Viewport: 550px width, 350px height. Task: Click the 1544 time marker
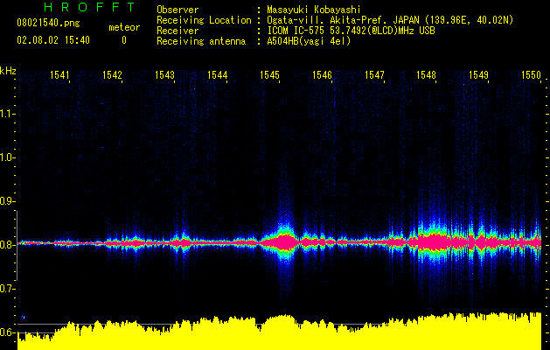(x=217, y=75)
